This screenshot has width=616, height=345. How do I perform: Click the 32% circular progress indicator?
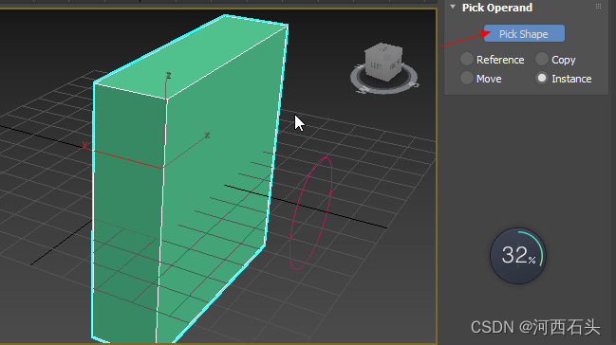pos(518,256)
